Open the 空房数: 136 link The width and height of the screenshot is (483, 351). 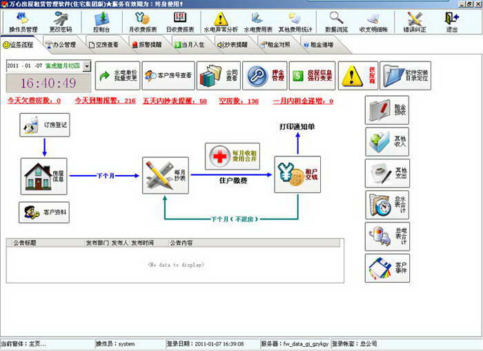239,101
